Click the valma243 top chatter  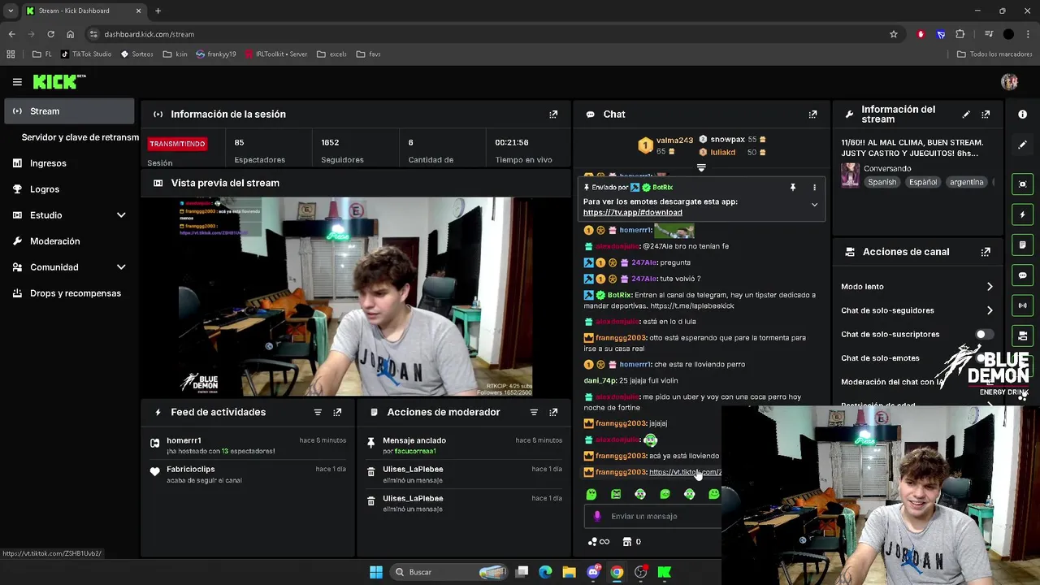[665, 145]
